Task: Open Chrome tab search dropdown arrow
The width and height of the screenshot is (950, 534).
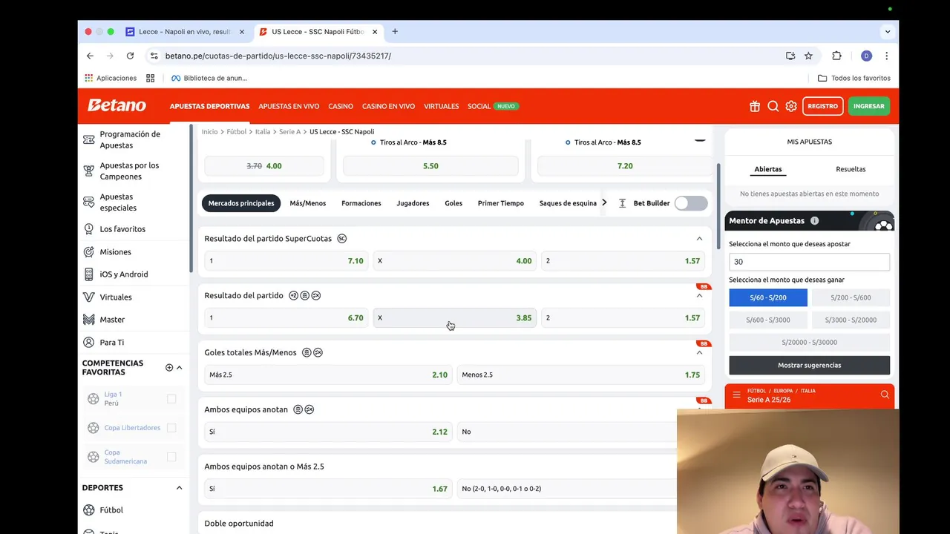Action: (888, 32)
